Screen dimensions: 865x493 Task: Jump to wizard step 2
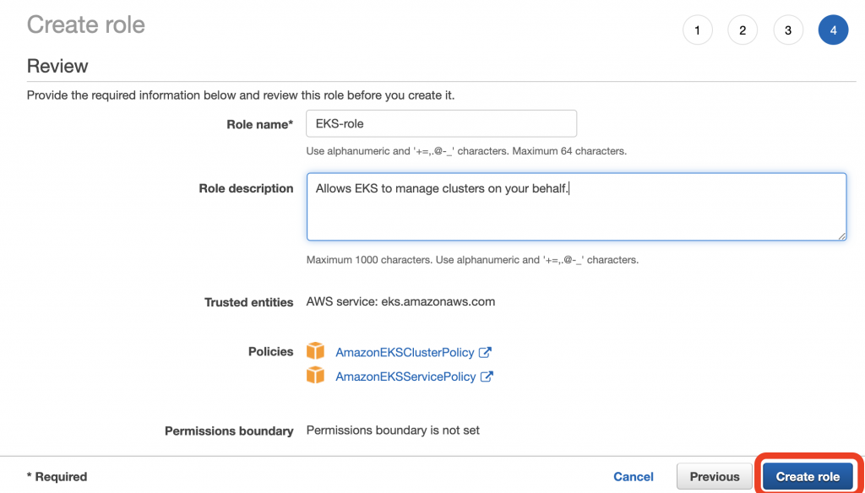click(x=743, y=30)
